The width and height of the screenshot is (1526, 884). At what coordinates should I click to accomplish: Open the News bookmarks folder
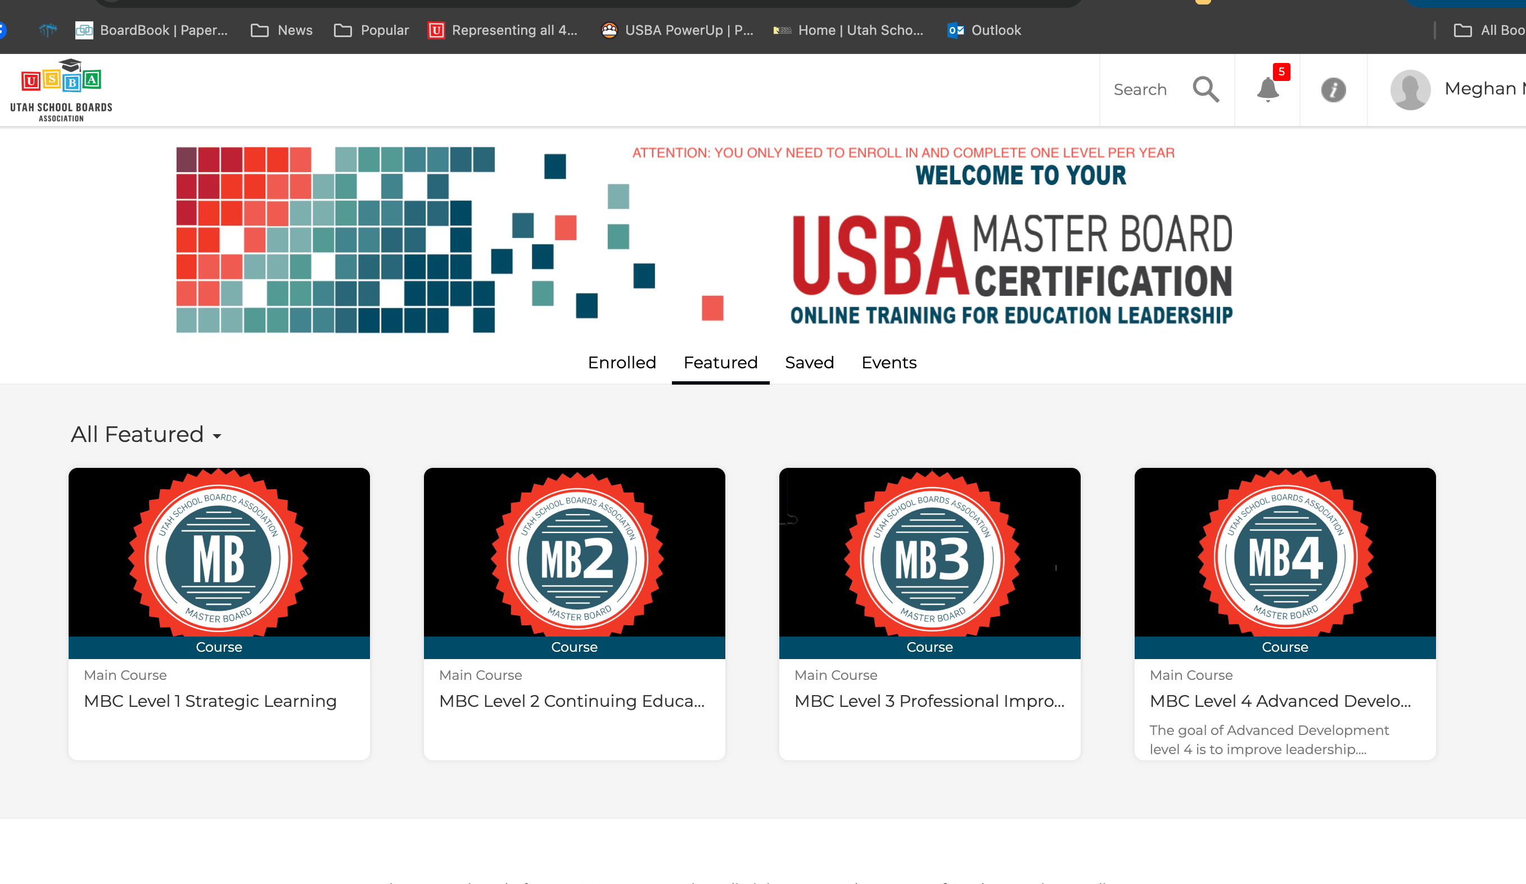tap(282, 30)
